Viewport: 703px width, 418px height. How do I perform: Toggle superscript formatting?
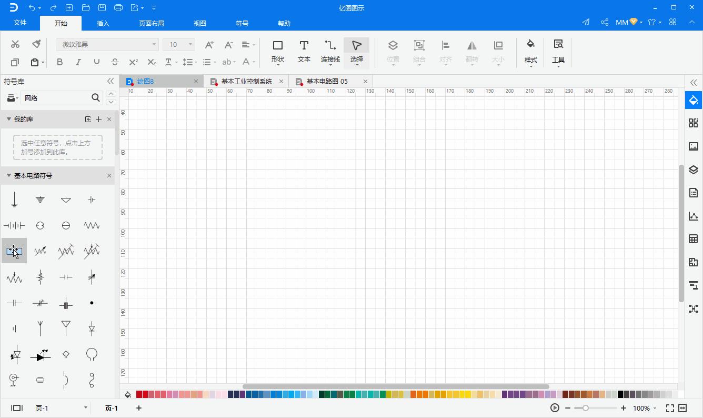[x=133, y=62]
